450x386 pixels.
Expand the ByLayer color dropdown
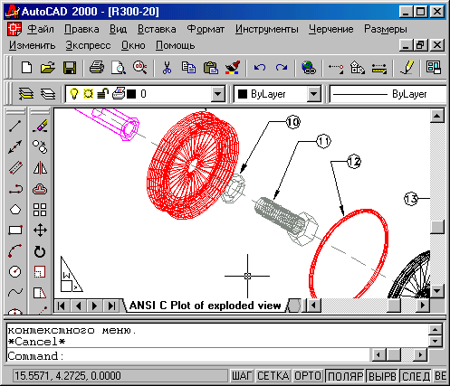point(313,94)
